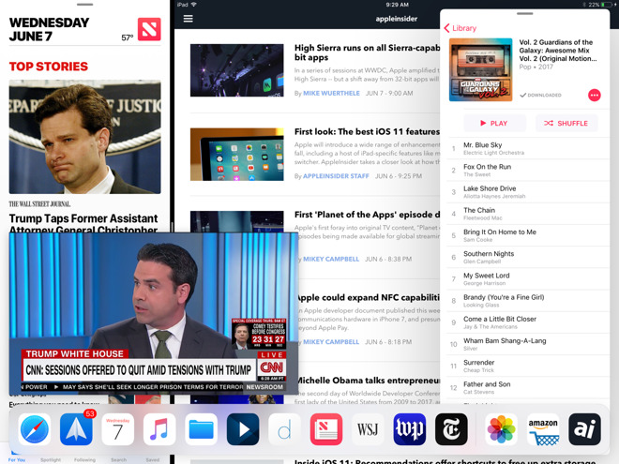Open the Michelle Obama entrepreneurship article
Screen dimensions: 619x464
click(369, 381)
